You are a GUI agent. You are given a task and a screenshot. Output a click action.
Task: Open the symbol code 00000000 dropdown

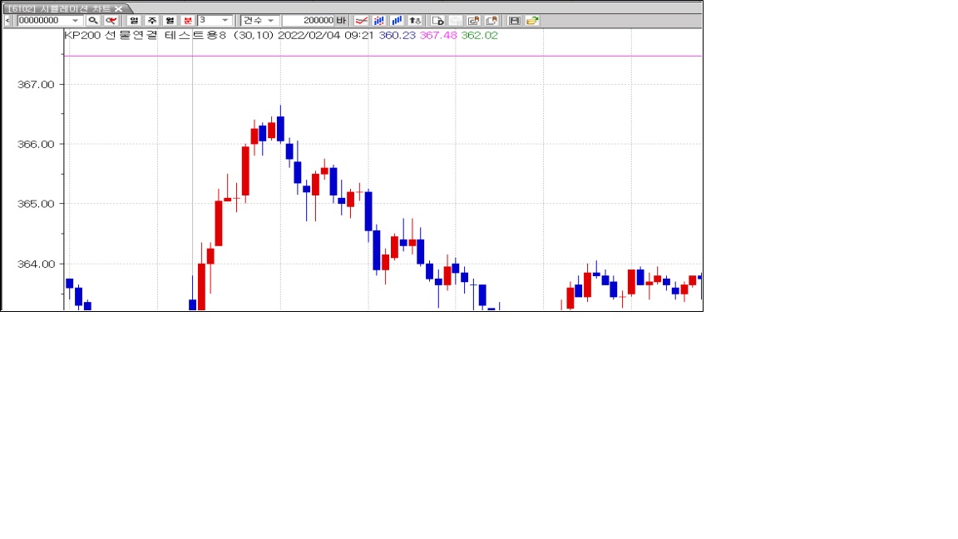(76, 20)
